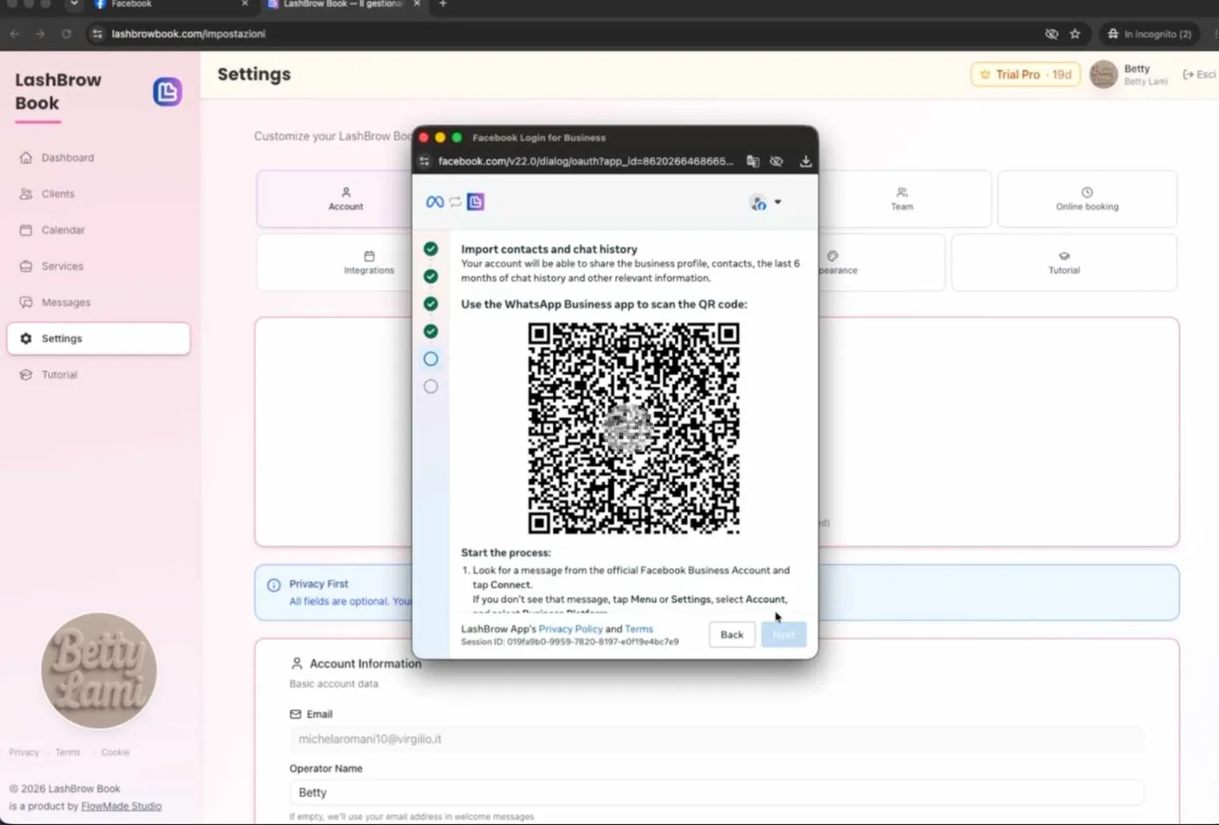Go forward in the main browser

coord(40,34)
